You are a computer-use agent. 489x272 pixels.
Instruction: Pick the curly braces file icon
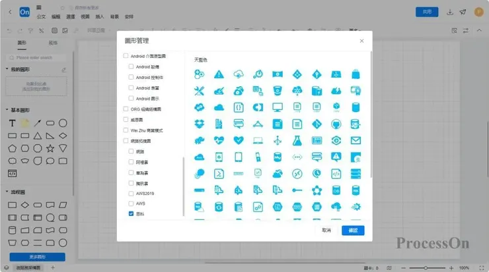click(239, 107)
